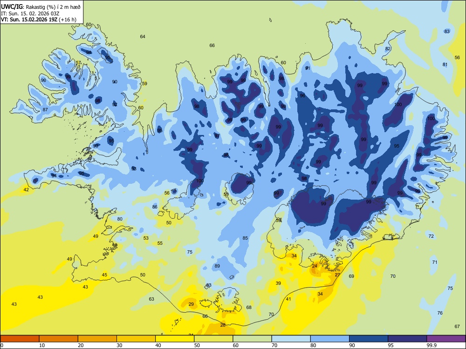Image resolution: width=466 pixels, height=349 pixels.
Task: Click the dark orange 0–10 legend color box
Action: (20, 339)
